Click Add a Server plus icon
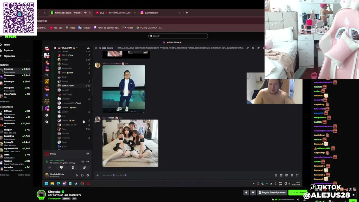 tap(47, 115)
